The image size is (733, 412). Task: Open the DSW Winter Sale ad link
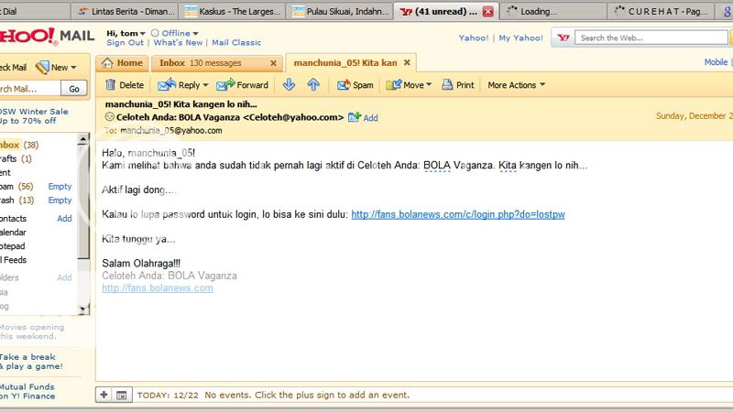click(x=35, y=116)
